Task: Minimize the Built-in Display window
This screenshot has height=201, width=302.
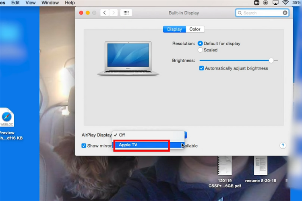Action: [88, 13]
